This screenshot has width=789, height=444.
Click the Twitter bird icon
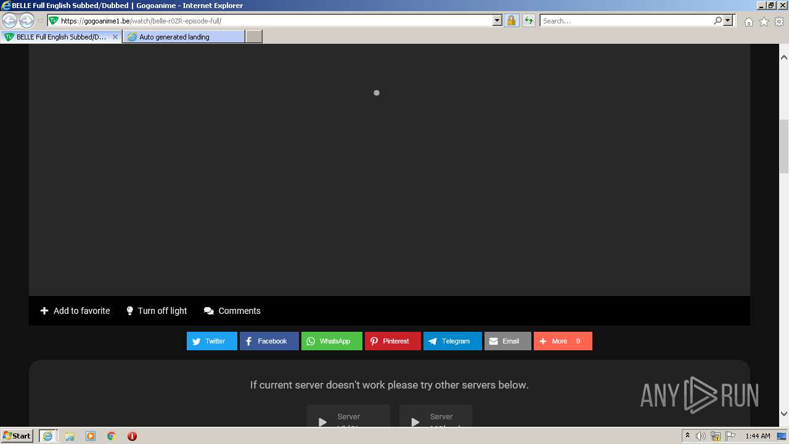click(197, 341)
